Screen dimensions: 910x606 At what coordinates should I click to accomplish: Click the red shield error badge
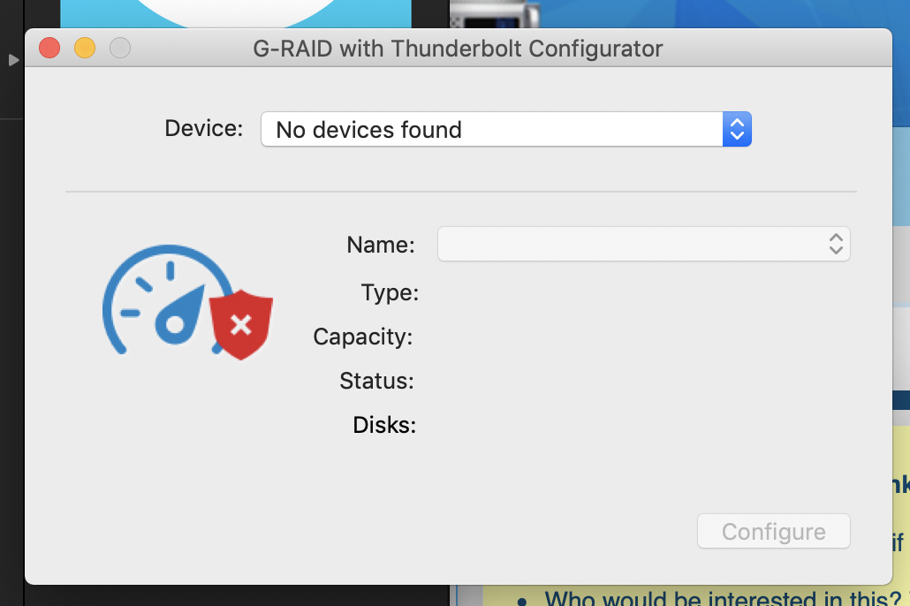(241, 326)
